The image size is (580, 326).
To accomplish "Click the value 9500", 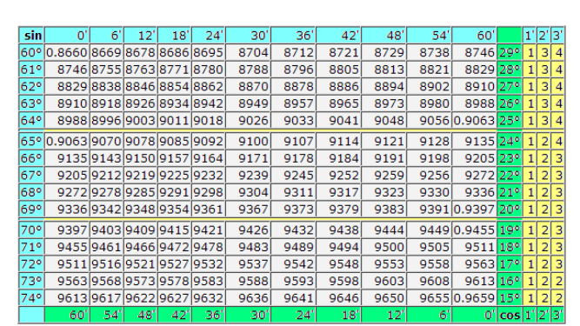I will pyautogui.click(x=383, y=247).
